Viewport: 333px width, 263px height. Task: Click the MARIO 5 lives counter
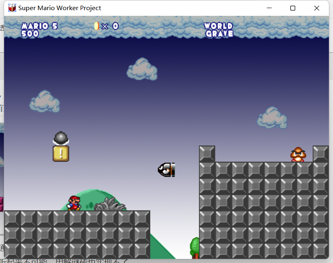pyautogui.click(x=39, y=26)
